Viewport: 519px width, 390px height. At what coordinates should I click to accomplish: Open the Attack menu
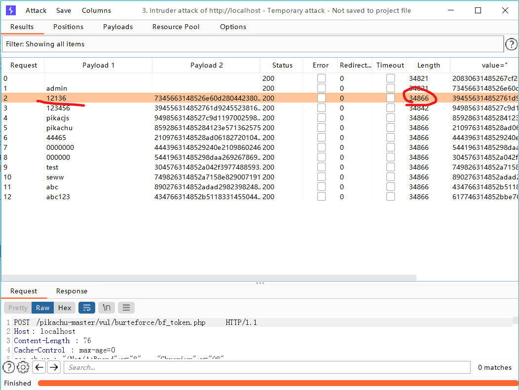[36, 10]
